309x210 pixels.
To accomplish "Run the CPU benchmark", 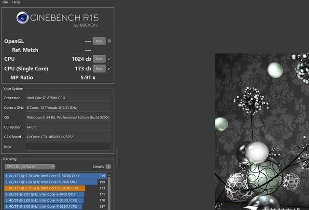I will [99, 59].
